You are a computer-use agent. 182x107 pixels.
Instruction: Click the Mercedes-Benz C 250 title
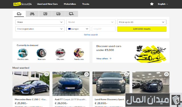(x=31, y=99)
